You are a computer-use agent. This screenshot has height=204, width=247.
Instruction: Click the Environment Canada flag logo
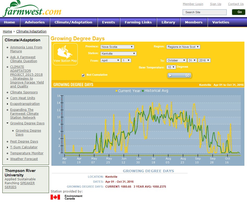pyautogui.click(x=55, y=197)
